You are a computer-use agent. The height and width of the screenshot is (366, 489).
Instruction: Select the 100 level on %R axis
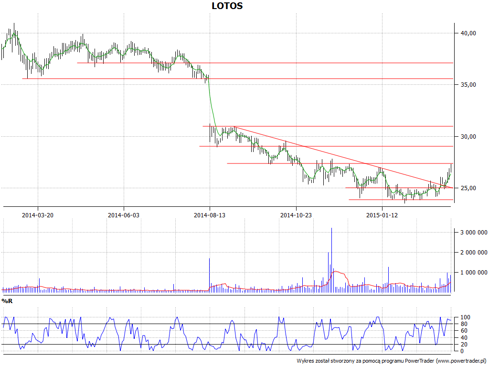[465, 317]
